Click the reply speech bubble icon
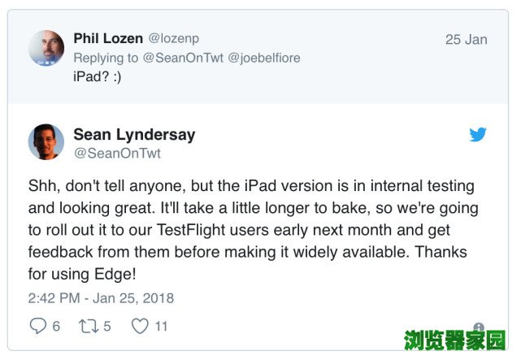The height and width of the screenshot is (360, 521). pos(37,326)
